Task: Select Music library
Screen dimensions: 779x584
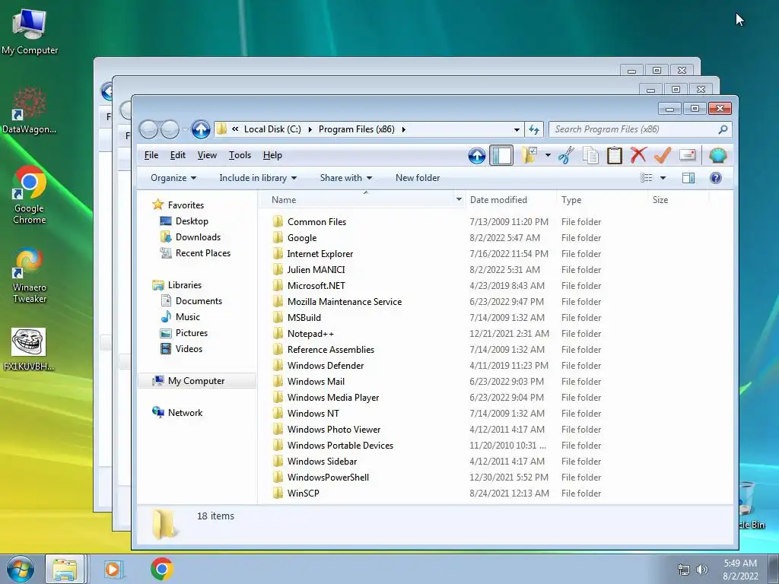Action: 187,317
